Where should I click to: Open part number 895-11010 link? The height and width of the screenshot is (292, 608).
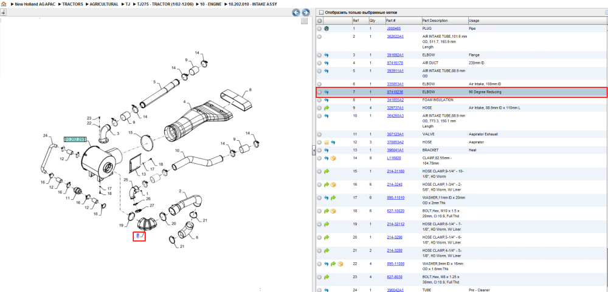pyautogui.click(x=395, y=198)
